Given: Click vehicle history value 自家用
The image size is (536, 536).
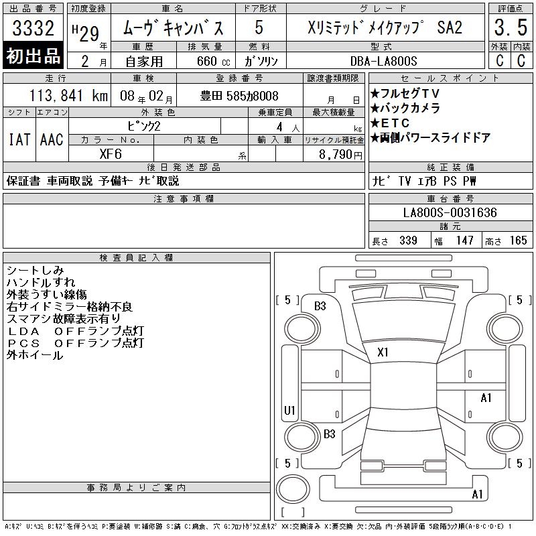Looking at the screenshot, I should [144, 62].
